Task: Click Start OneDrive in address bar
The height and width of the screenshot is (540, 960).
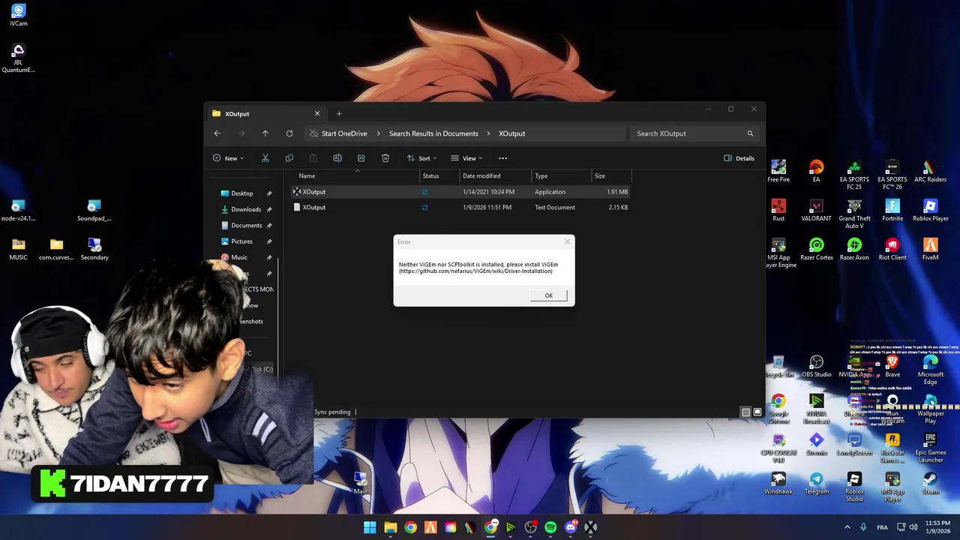Action: (344, 133)
